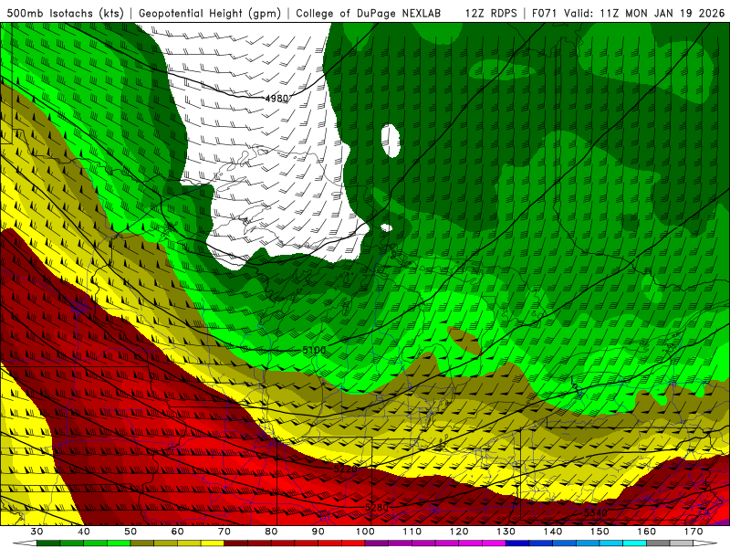Viewport: 730px width, 548px height.
Task: Click the 100 knot scale label
Action: tap(365, 532)
